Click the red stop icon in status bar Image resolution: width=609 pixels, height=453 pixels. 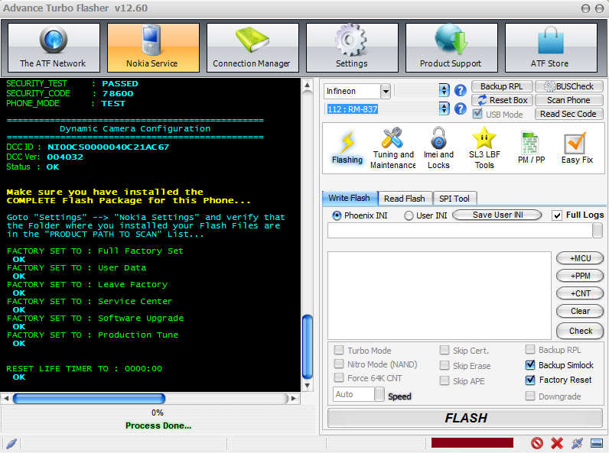(537, 443)
